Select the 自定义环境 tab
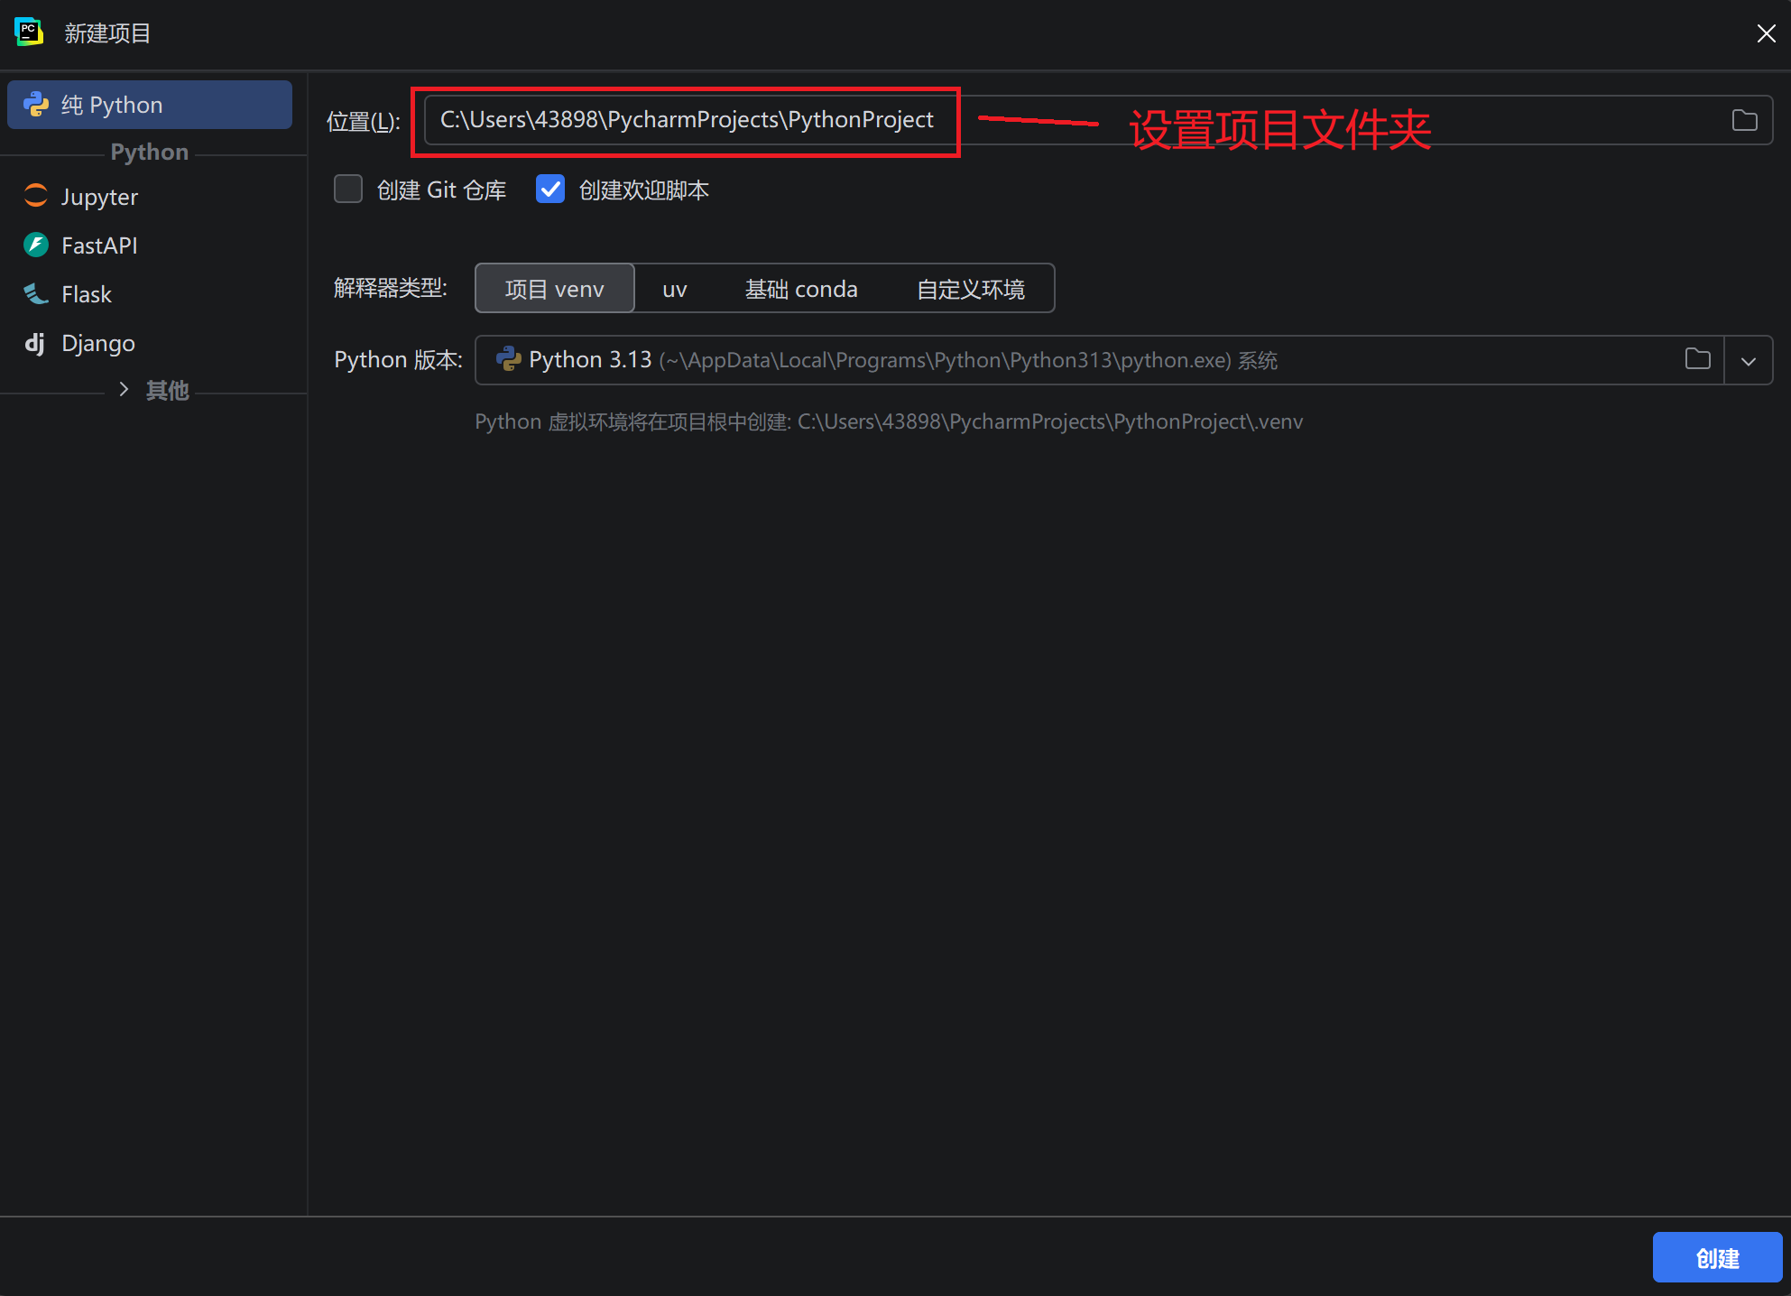The image size is (1791, 1296). 970,289
